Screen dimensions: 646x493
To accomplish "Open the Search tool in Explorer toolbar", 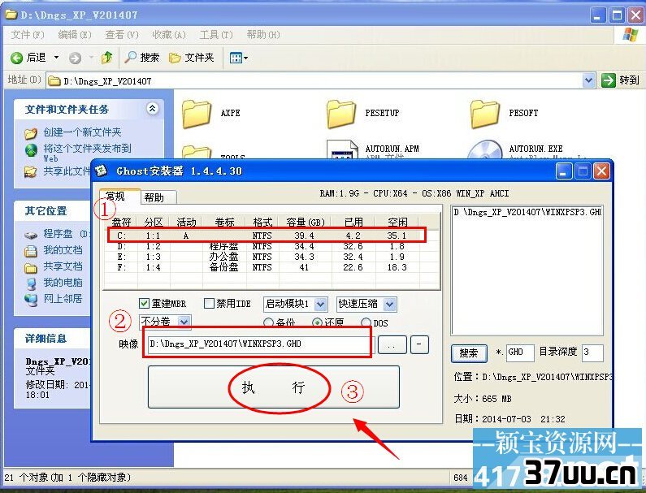I will [x=142, y=57].
